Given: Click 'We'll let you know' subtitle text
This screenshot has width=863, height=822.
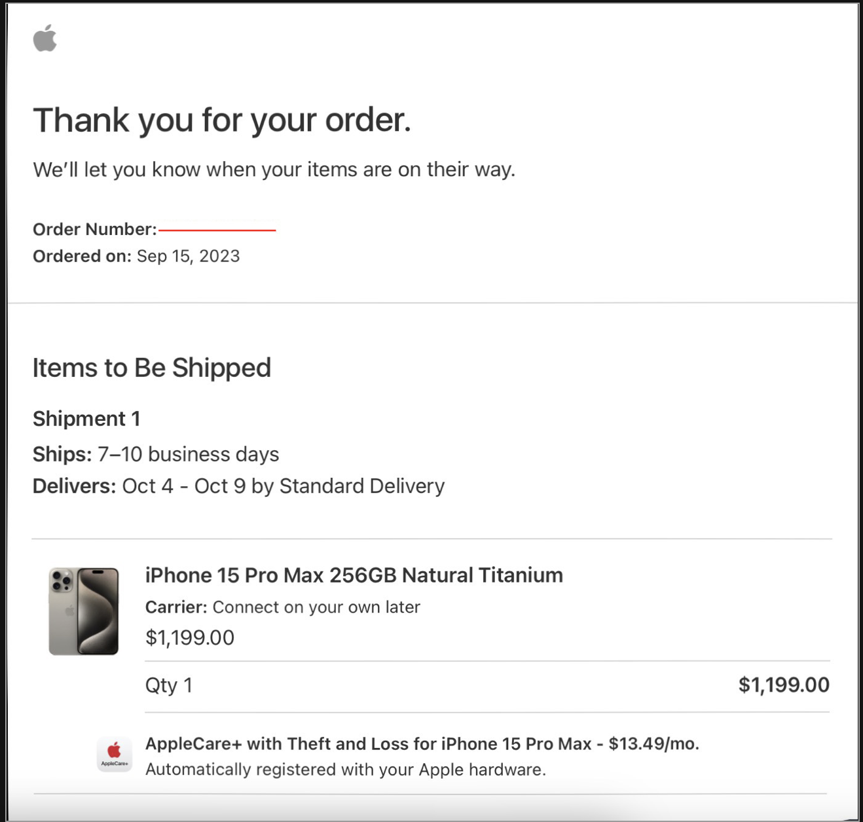Looking at the screenshot, I should (274, 170).
